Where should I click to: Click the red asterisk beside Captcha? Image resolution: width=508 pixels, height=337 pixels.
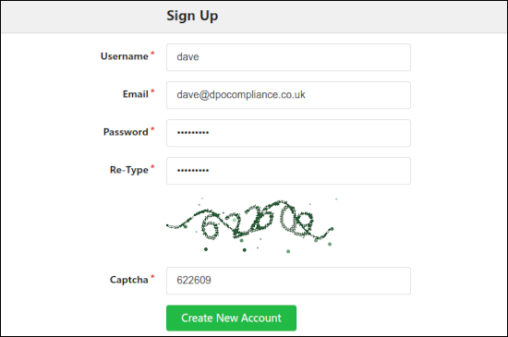[152, 277]
